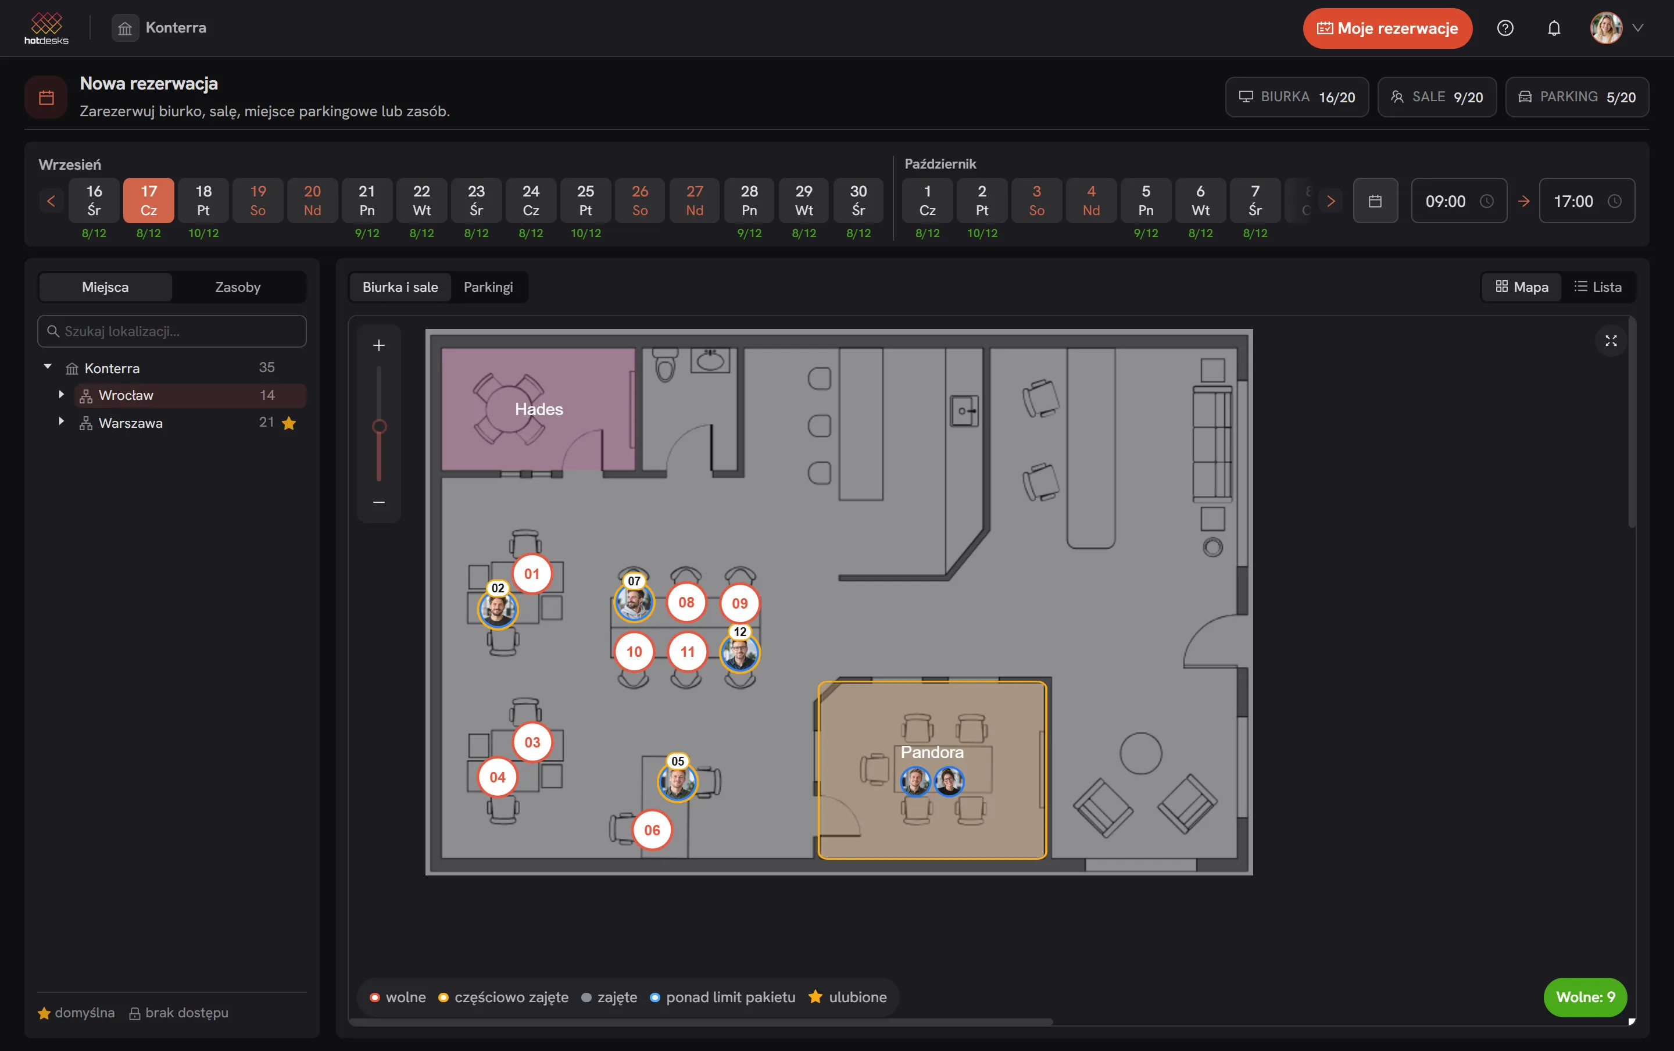Switch to Mapa view

(1522, 287)
